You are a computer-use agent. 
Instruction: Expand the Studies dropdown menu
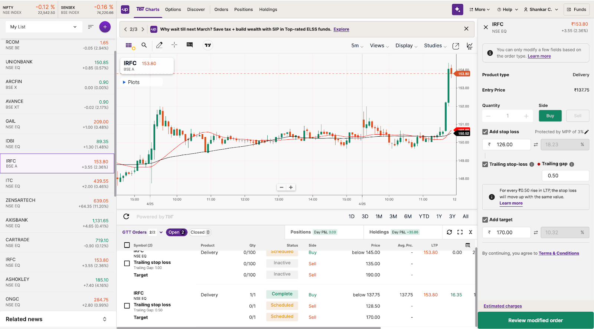pyautogui.click(x=435, y=46)
